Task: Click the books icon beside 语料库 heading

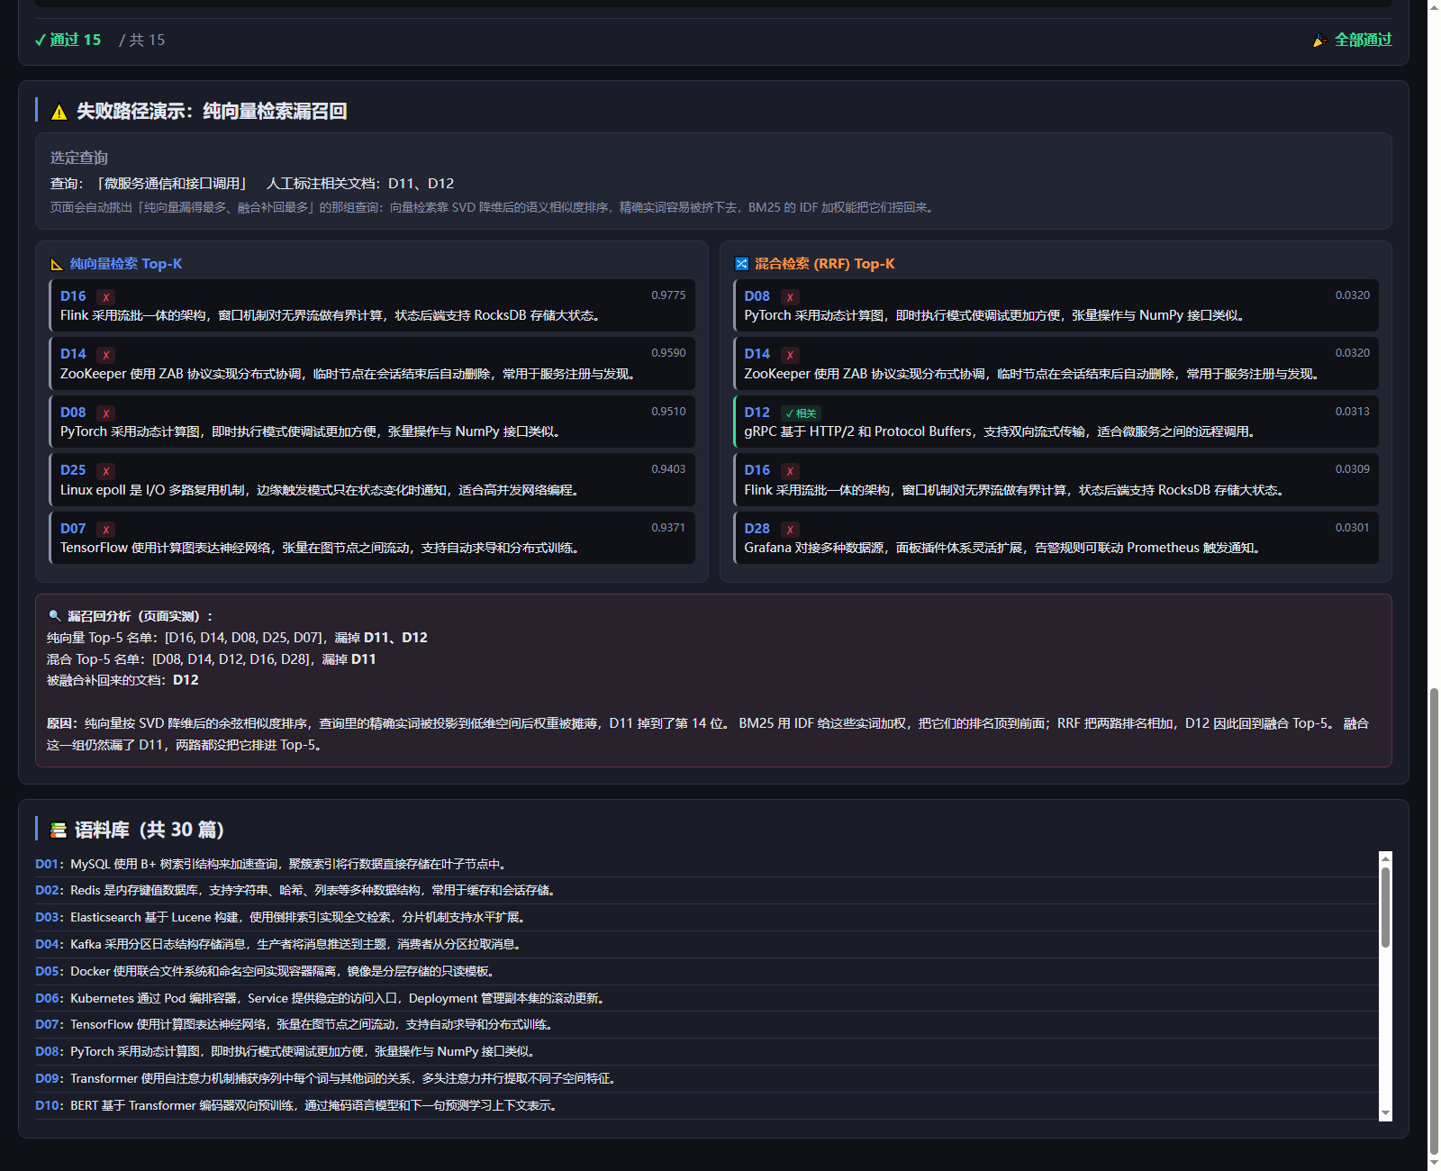Action: [x=59, y=831]
